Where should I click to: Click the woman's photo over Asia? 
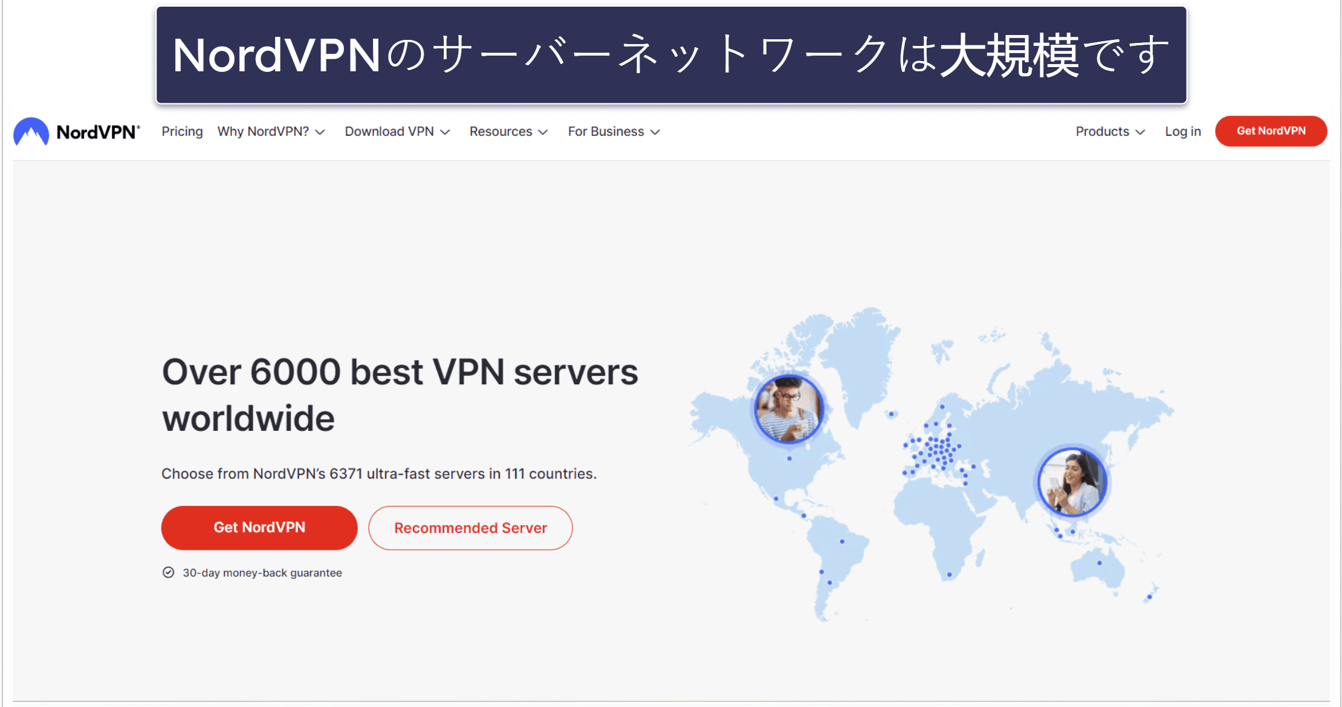(x=1072, y=482)
